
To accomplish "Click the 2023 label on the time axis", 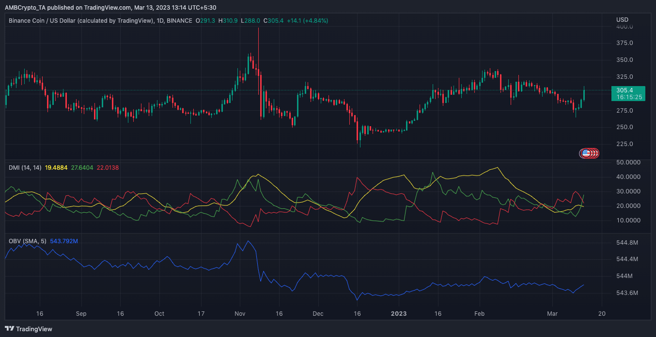I will (399, 314).
